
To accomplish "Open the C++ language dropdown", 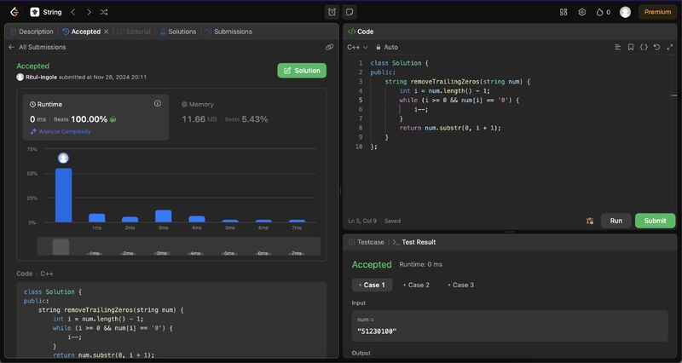I will (358, 48).
